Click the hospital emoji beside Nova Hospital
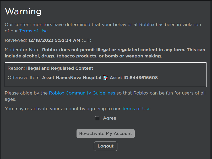Screen dimensions: 212x159 [105, 78]
